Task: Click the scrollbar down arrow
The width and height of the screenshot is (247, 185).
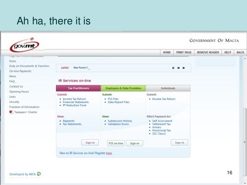Action: point(245,183)
